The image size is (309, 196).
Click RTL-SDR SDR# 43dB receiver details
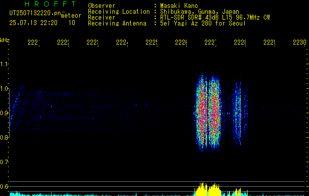pos(215,18)
